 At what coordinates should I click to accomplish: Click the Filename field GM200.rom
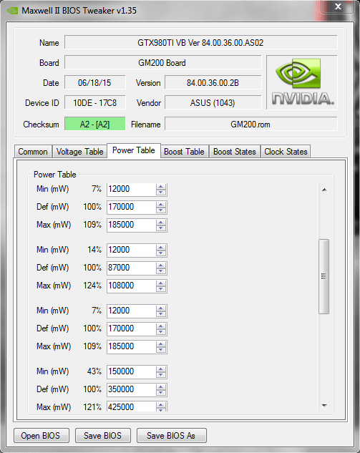(x=250, y=124)
